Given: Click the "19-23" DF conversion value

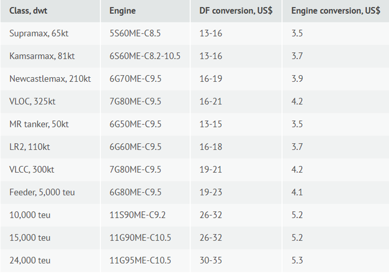Looking at the screenshot, I should [x=210, y=192].
